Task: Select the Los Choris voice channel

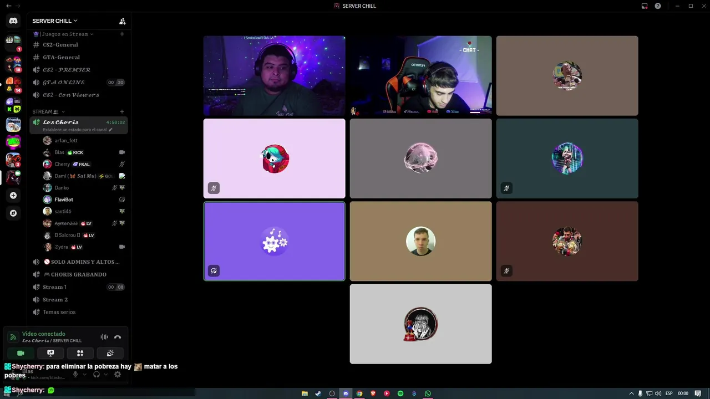Action: point(78,125)
